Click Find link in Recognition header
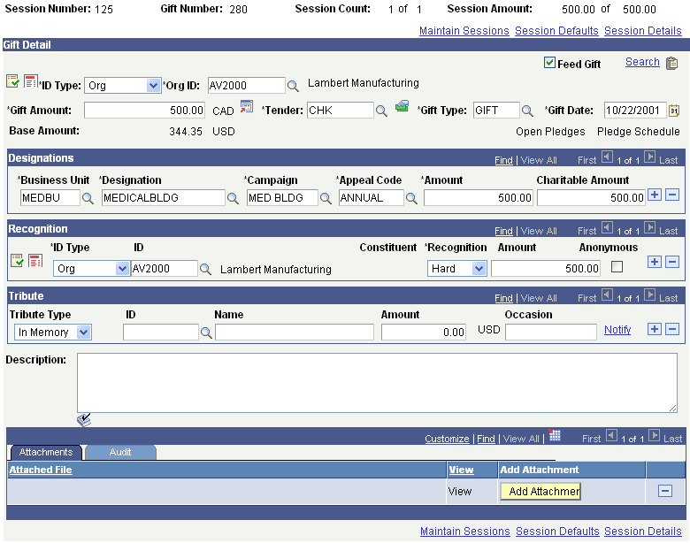 [x=503, y=231]
